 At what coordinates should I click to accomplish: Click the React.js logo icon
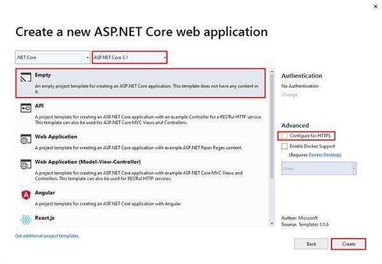pyautogui.click(x=25, y=220)
